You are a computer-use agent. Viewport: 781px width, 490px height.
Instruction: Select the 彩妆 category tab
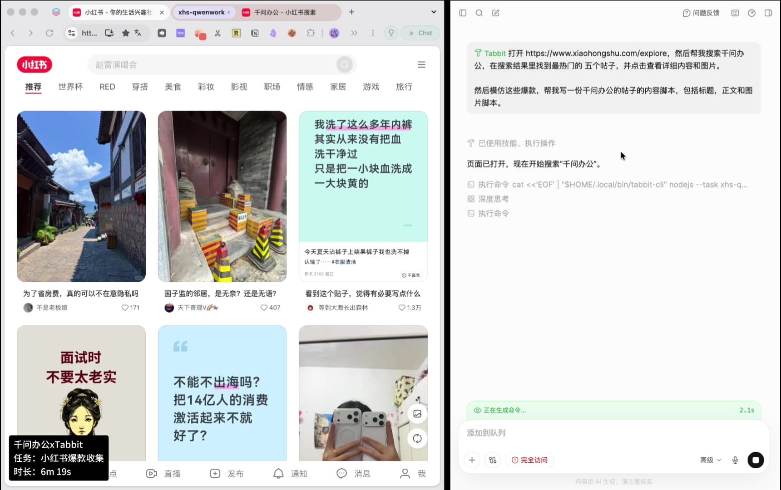206,87
